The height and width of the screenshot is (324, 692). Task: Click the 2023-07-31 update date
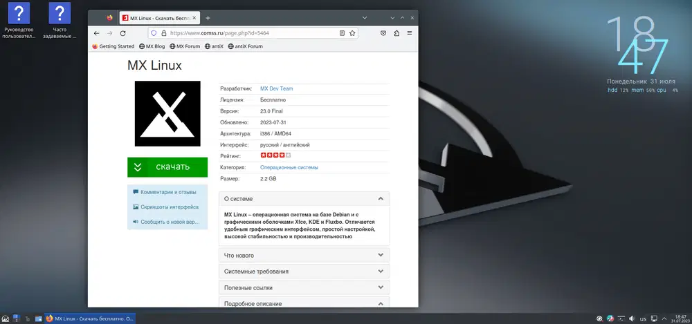273,122
